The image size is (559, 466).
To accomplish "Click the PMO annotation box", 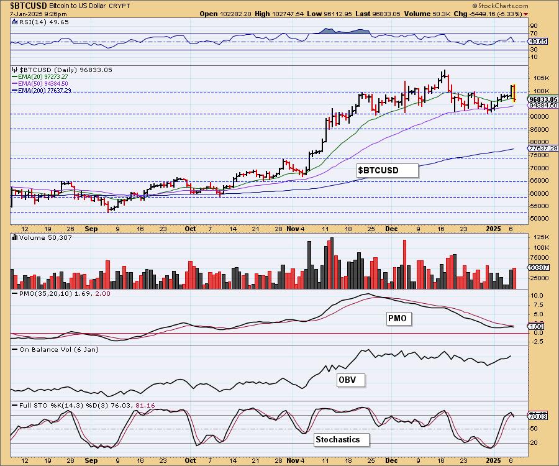I will click(399, 318).
